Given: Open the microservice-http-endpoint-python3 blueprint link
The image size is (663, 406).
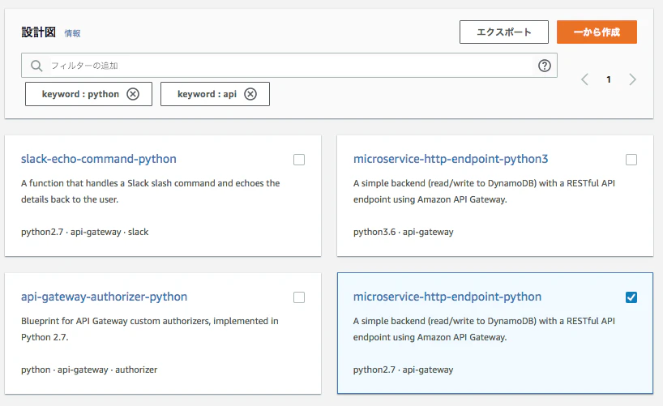Looking at the screenshot, I should 451,159.
